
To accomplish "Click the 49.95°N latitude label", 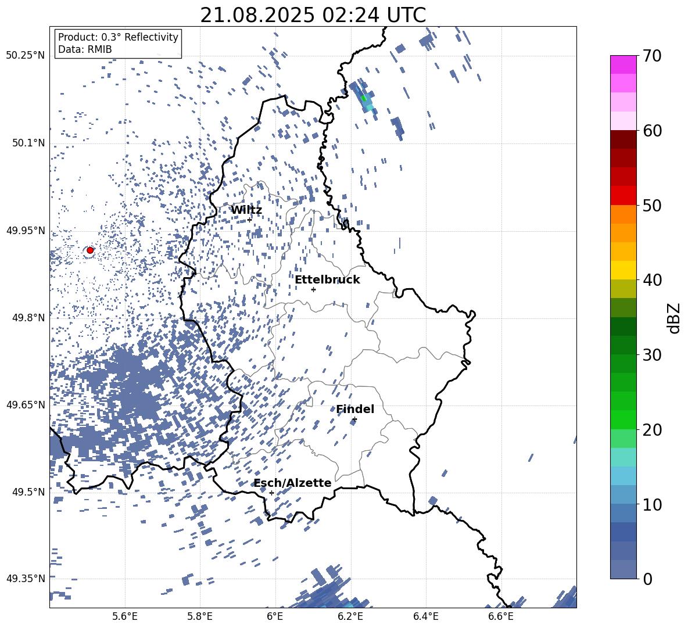I will tap(26, 231).
